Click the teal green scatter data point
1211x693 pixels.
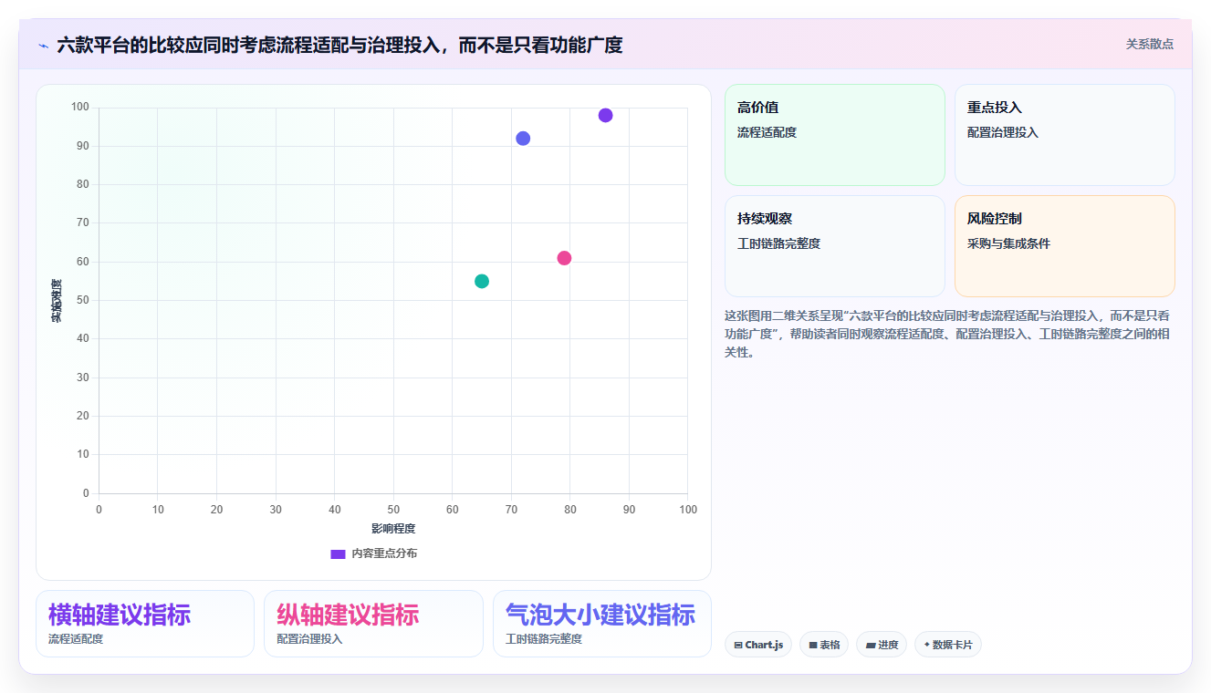(x=482, y=281)
